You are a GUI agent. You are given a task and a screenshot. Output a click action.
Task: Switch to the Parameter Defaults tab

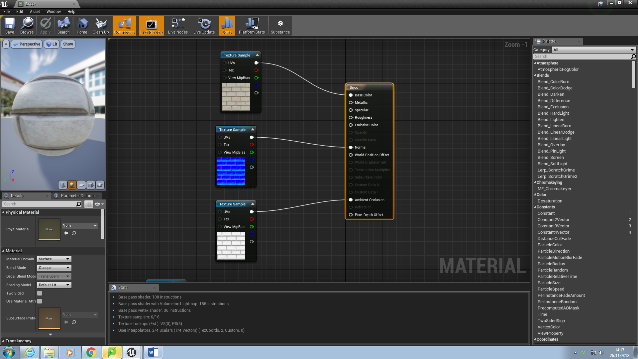[77, 196]
